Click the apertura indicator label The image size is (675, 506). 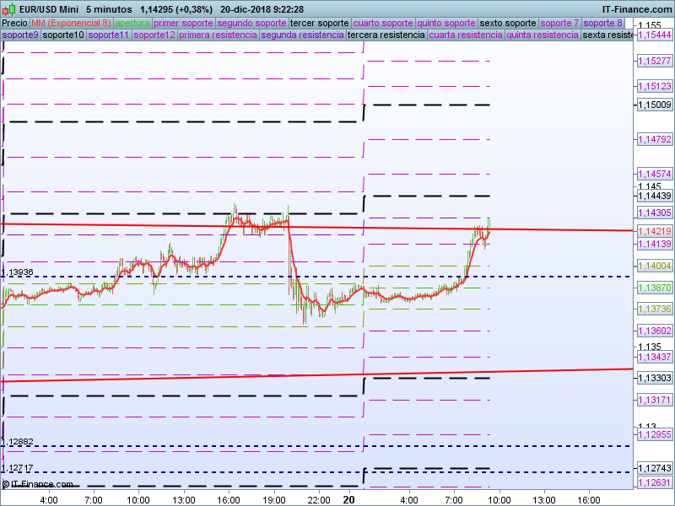pyautogui.click(x=133, y=23)
